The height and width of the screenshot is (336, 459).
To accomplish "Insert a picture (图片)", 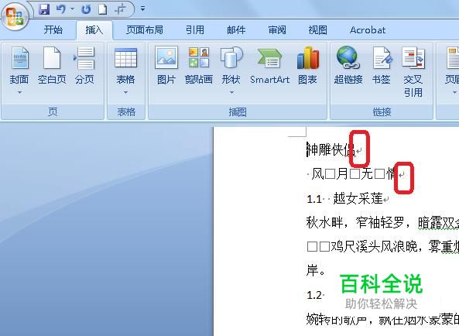I will pyautogui.click(x=166, y=66).
